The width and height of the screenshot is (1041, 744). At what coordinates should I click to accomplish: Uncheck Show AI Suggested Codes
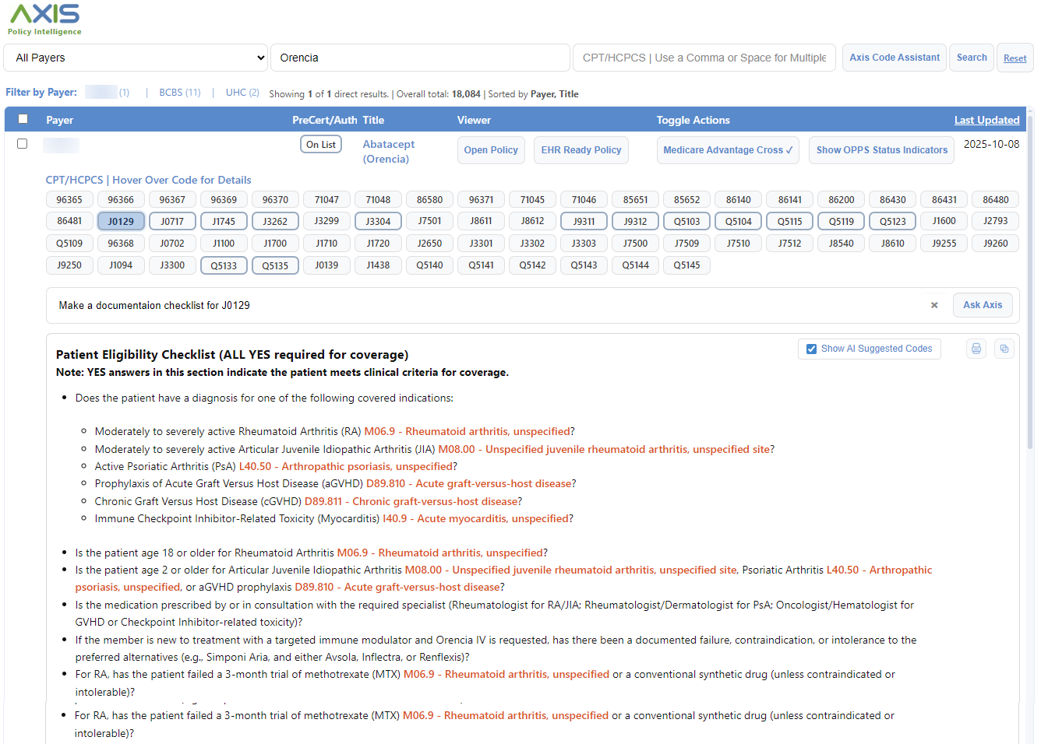pos(811,349)
